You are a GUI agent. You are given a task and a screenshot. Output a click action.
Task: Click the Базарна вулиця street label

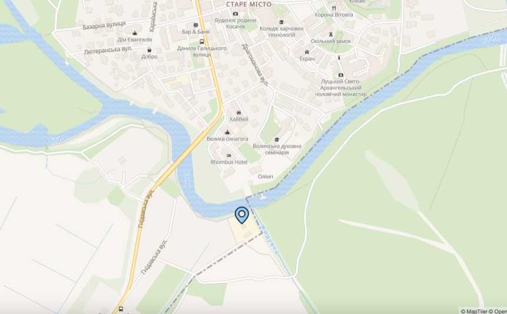coord(104,25)
